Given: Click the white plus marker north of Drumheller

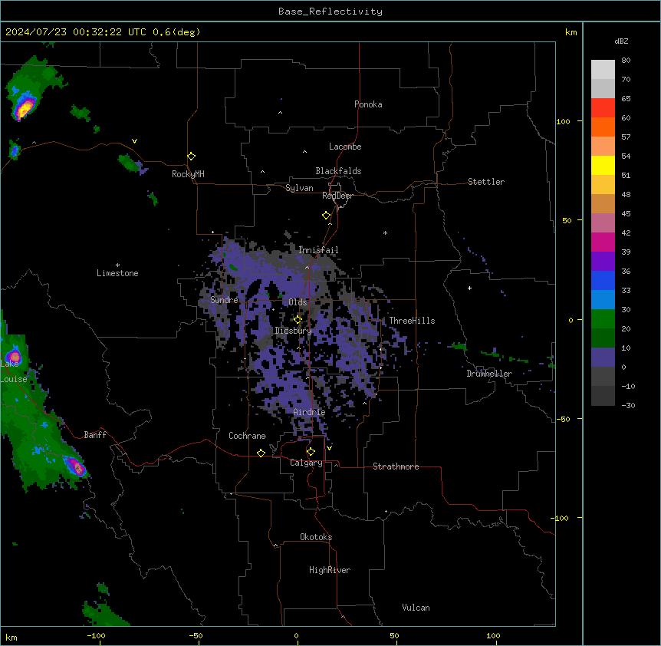Looking at the screenshot, I should tap(469, 288).
